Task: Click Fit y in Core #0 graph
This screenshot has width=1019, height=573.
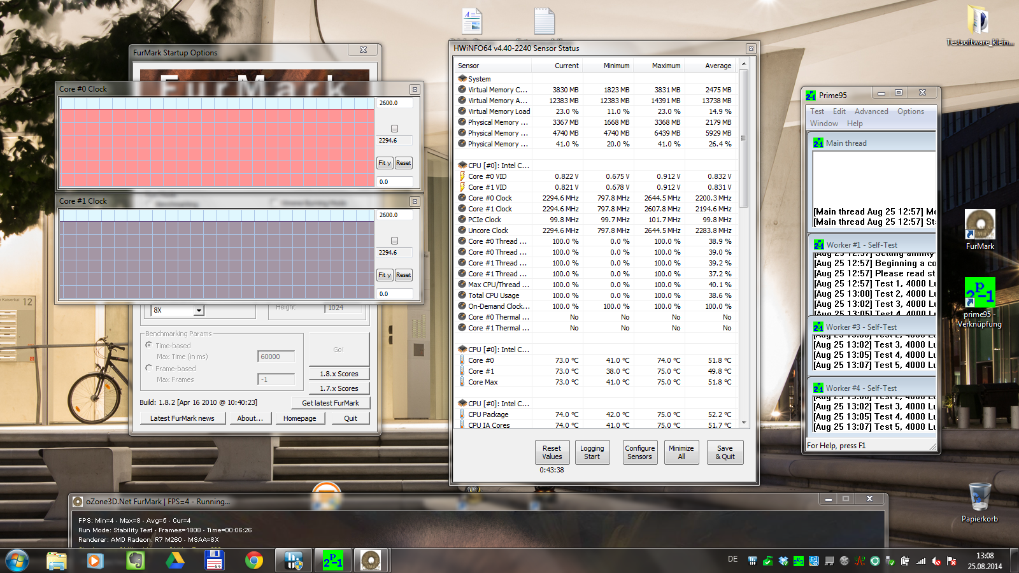Action: click(x=385, y=163)
